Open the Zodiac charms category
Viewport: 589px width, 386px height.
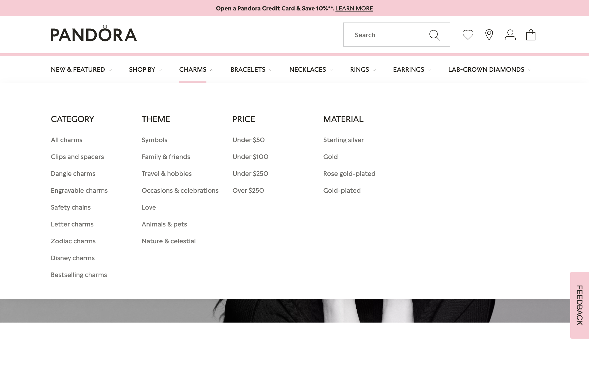coord(73,241)
